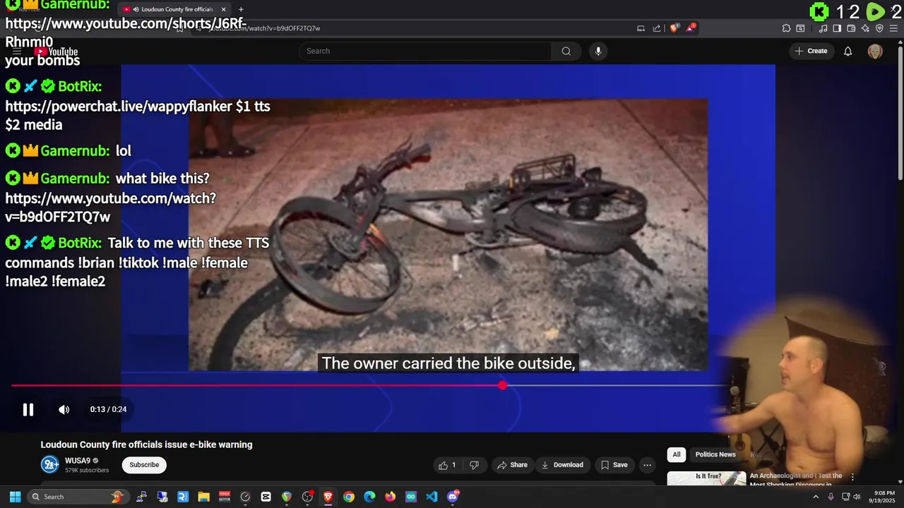Viewport: 904px width, 508px height.
Task: Subscribe to the WUSA9 channel
Action: (x=144, y=465)
